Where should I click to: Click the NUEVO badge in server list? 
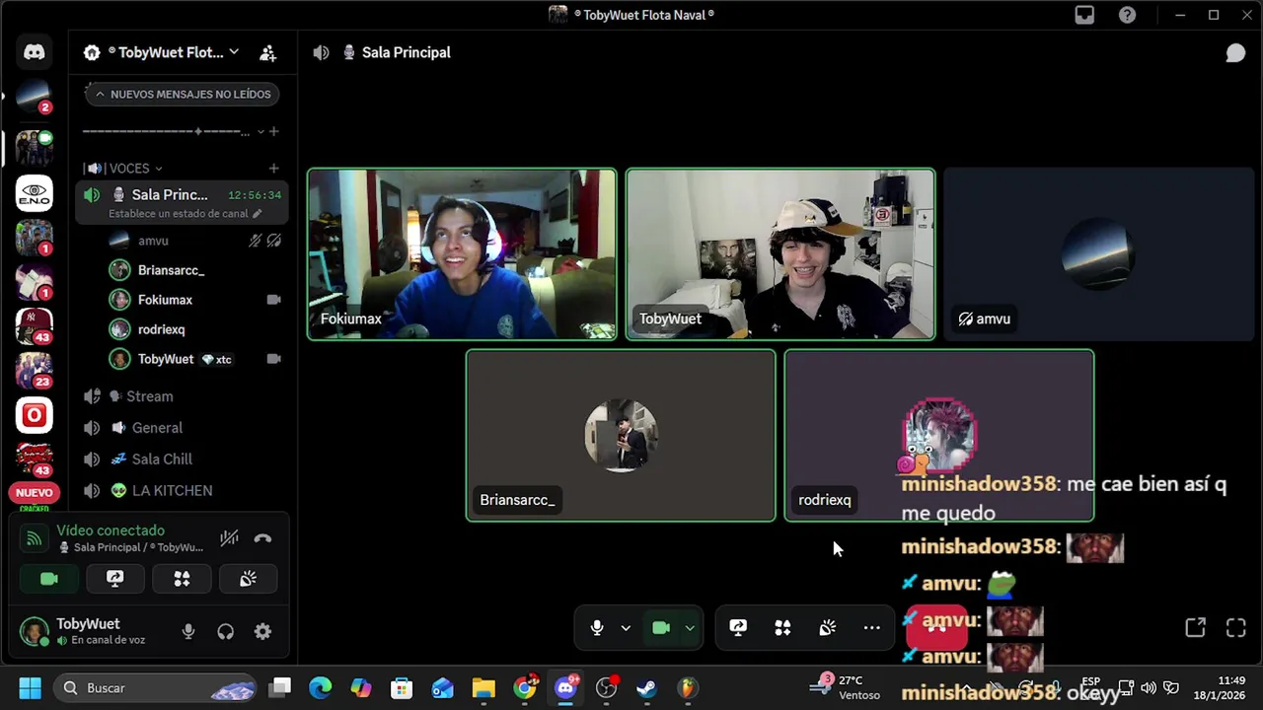tap(35, 493)
